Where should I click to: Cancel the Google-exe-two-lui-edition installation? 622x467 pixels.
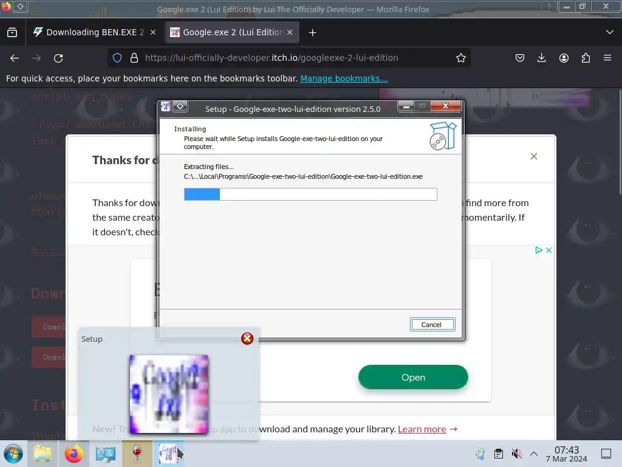click(432, 325)
